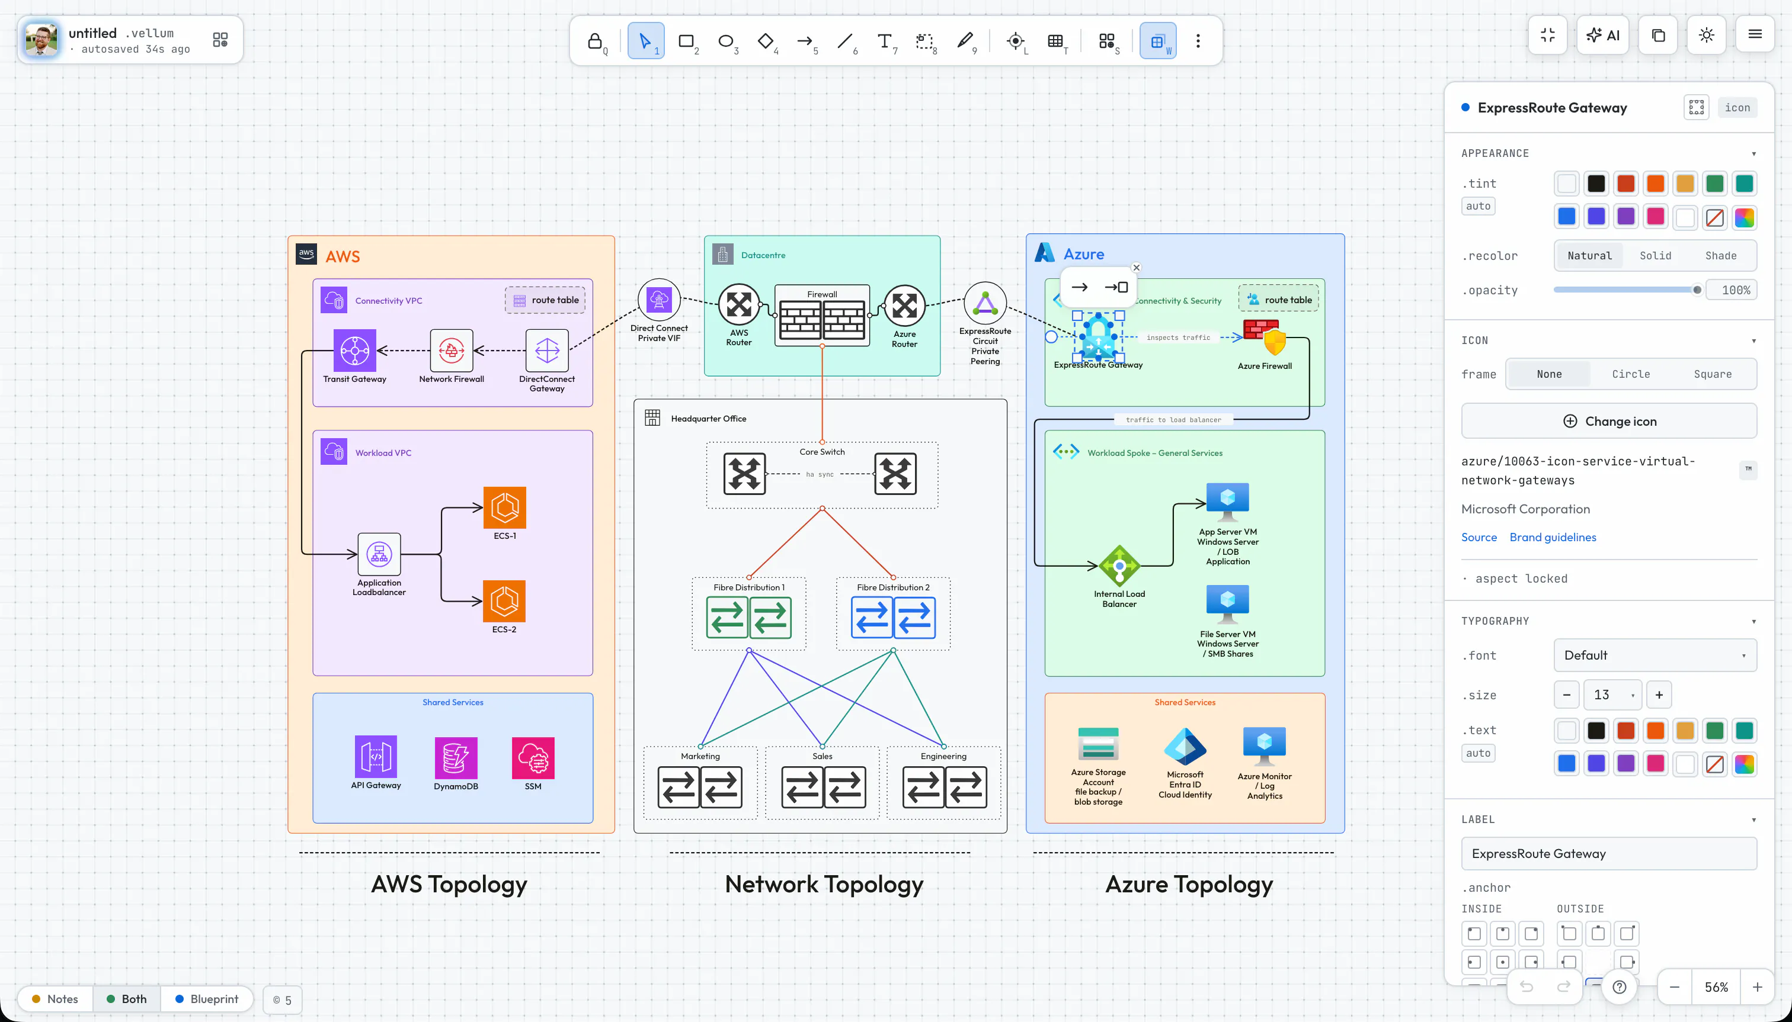Pick the pink text color swatch
Viewport: 1792px width, 1022px height.
point(1655,764)
